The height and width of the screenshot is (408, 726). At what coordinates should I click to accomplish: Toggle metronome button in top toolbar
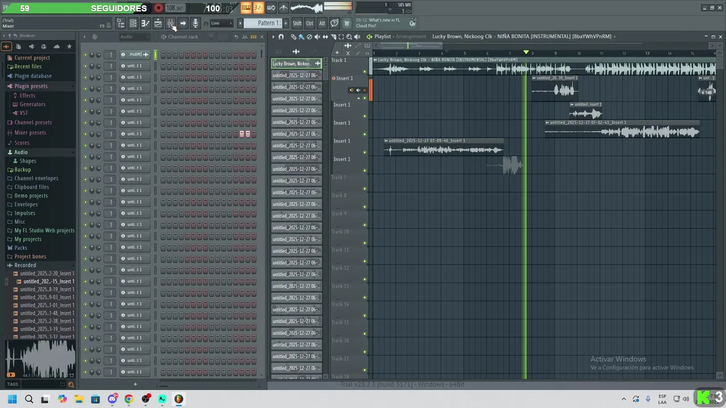point(284,8)
